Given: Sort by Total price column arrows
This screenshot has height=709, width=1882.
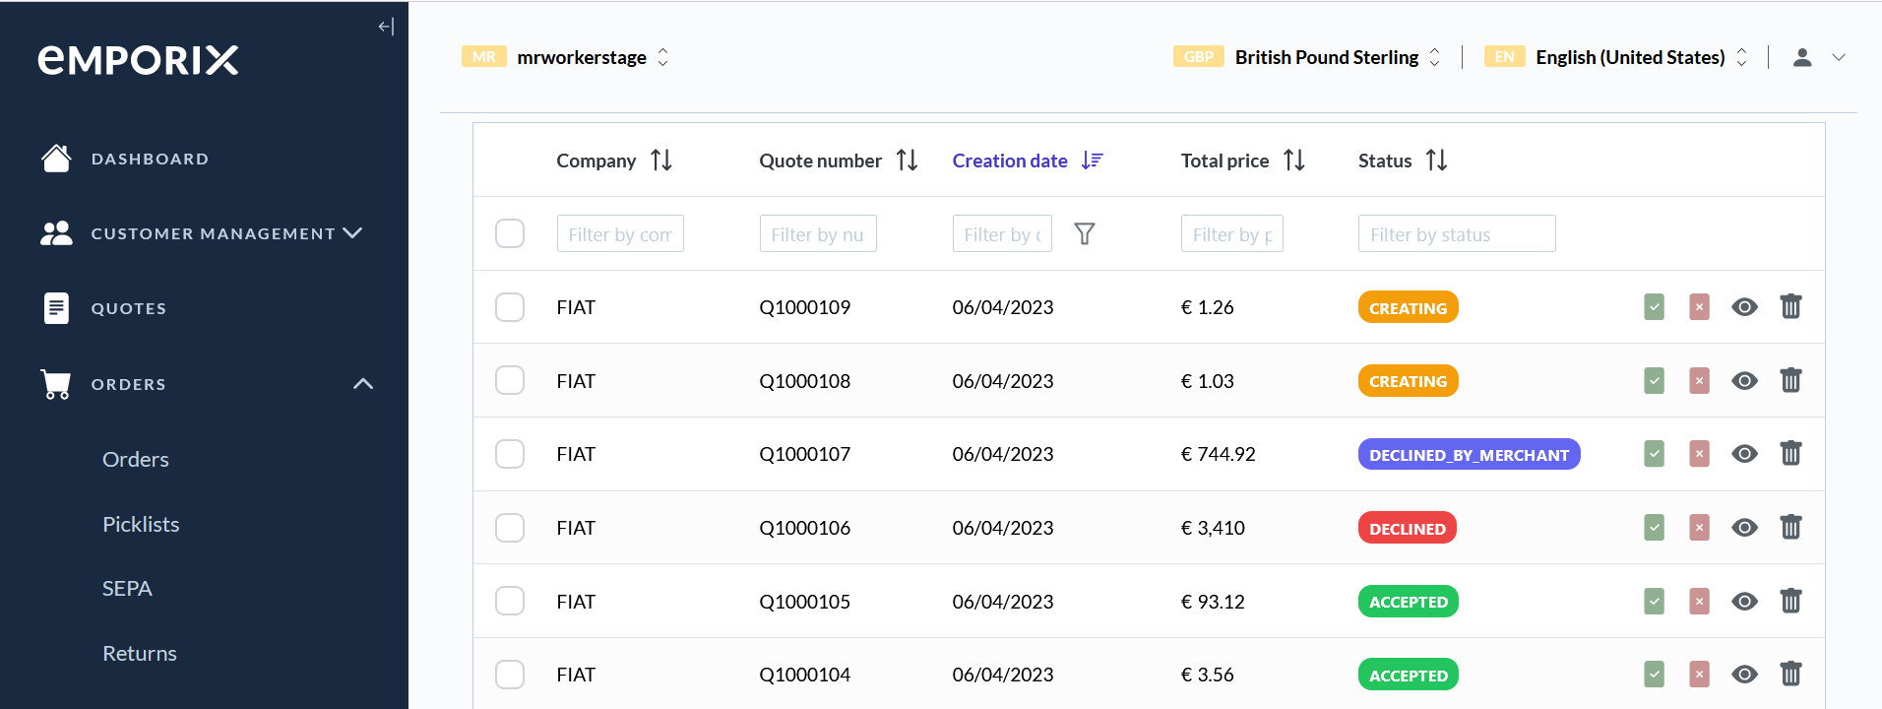Looking at the screenshot, I should pos(1293,161).
